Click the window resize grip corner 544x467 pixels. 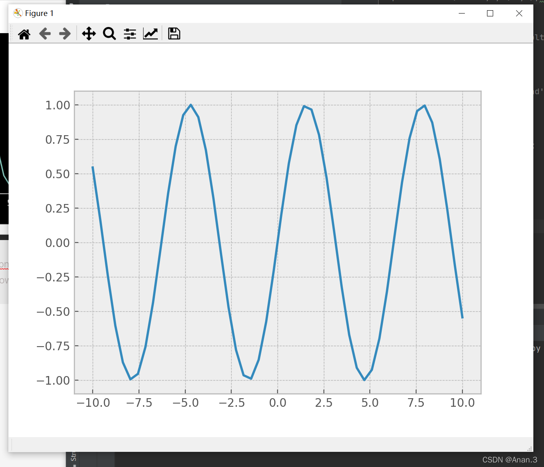[x=530, y=449]
